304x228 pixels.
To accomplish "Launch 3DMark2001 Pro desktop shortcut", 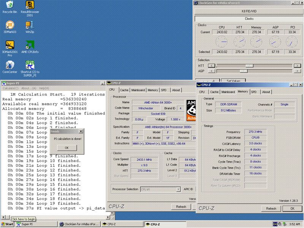I will [10, 49].
